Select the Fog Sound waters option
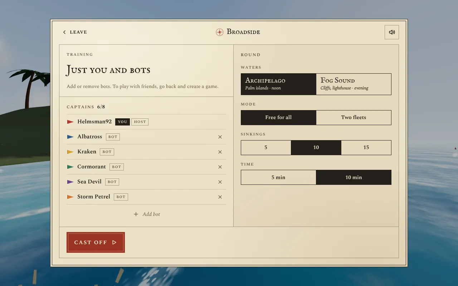This screenshot has width=458, height=286. click(354, 84)
